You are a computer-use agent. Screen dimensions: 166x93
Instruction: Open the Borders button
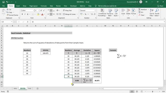click(33, 14)
